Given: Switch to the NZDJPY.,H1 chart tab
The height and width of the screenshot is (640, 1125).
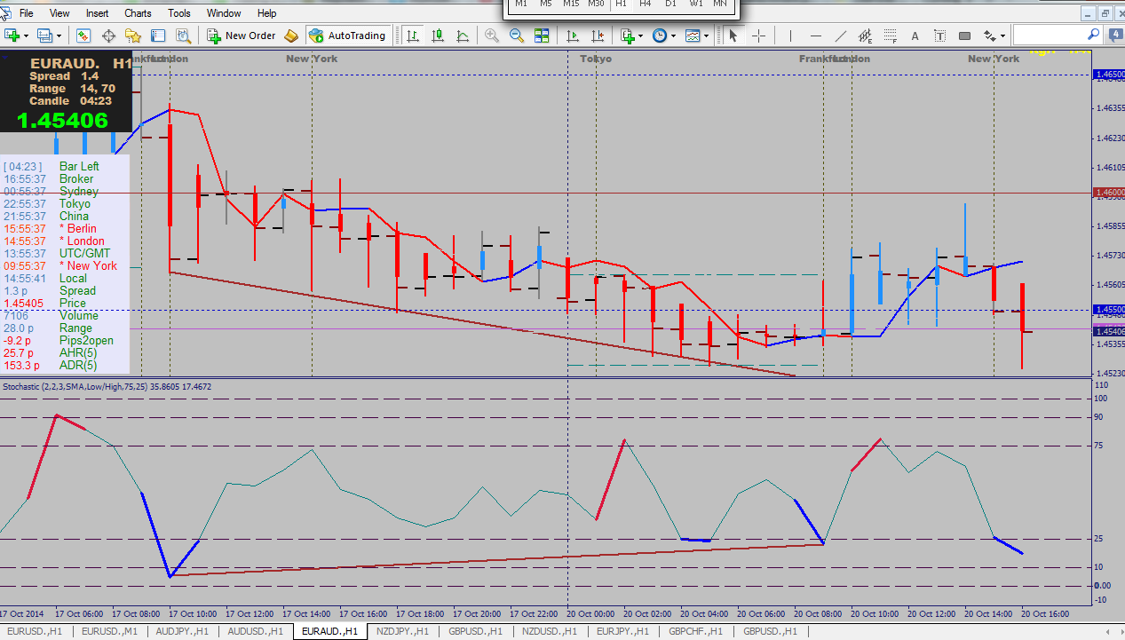Looking at the screenshot, I should (404, 631).
